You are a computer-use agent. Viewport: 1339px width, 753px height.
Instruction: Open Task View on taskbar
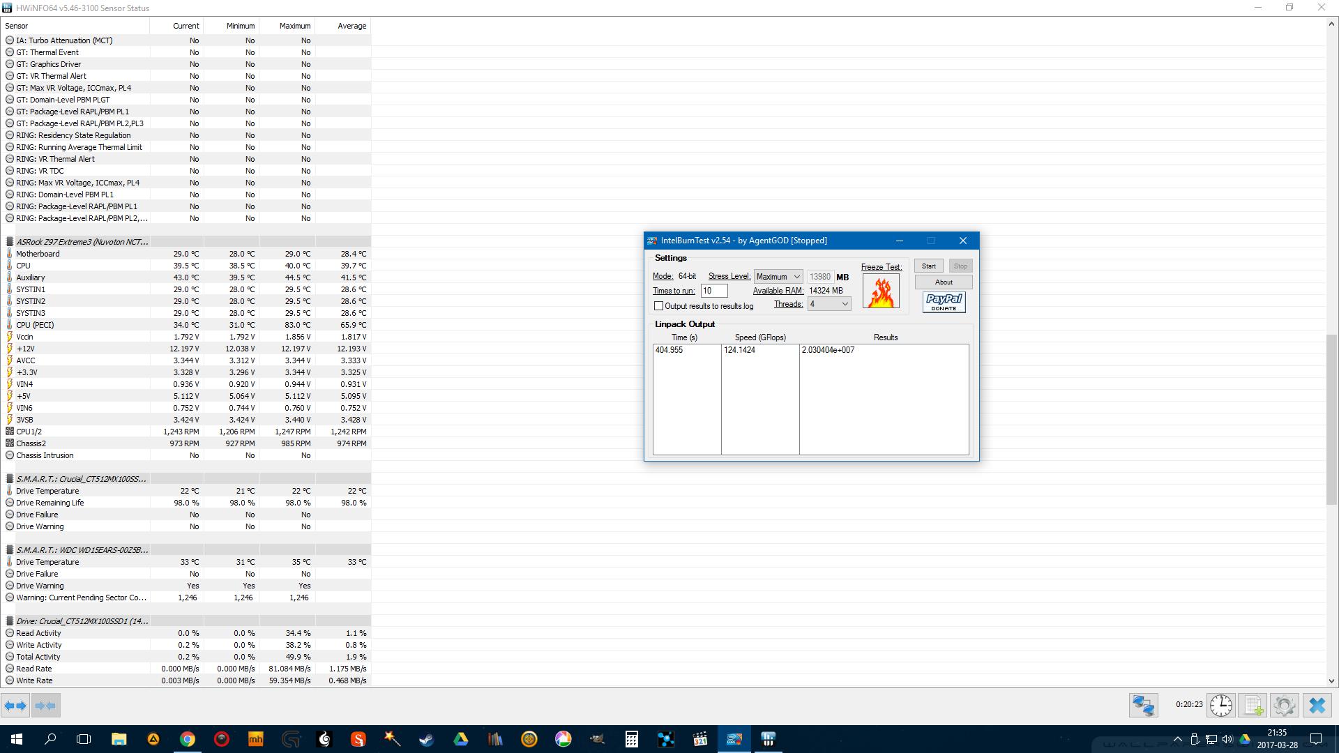point(84,739)
